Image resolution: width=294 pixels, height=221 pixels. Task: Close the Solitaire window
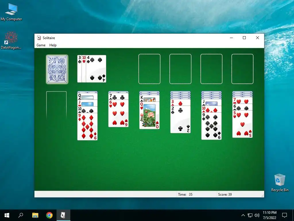(x=258, y=38)
